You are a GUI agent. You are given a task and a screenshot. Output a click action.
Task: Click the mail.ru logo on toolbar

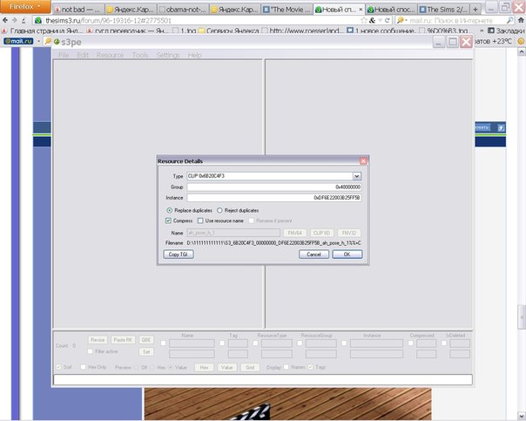(18, 41)
